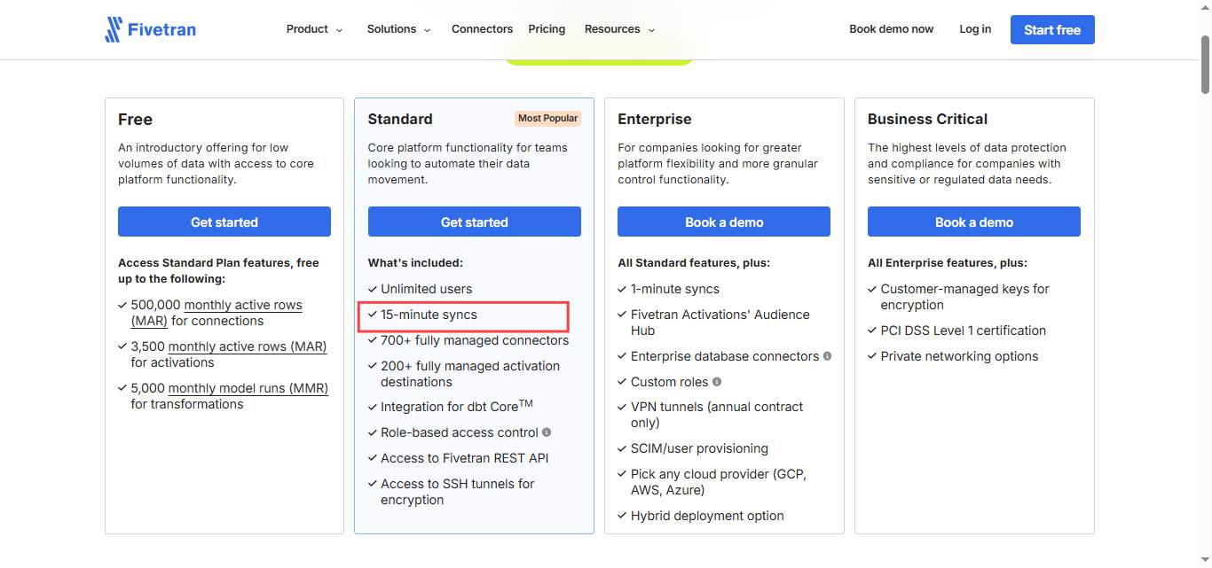This screenshot has height=568, width=1212.
Task: Click 'Access Standard Plan features, free' label
Action: tap(218, 263)
